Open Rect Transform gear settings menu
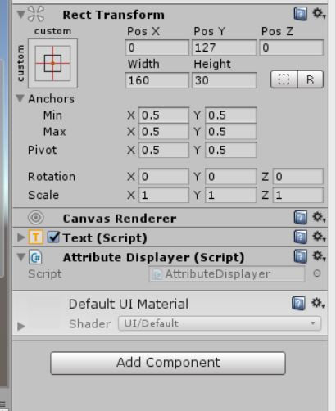Image resolution: width=336 pixels, height=411 pixels. pos(319,13)
